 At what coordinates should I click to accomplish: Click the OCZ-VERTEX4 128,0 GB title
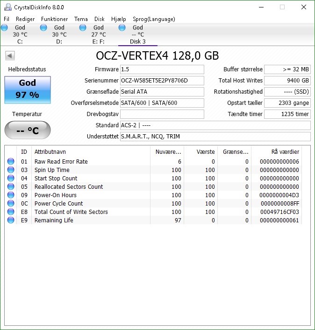click(157, 56)
